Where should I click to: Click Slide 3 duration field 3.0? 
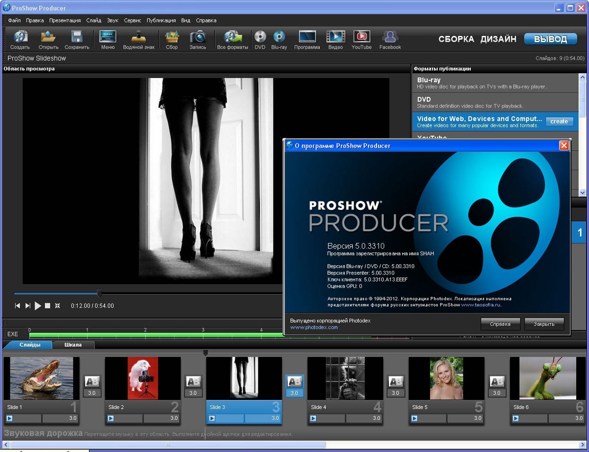[263, 418]
